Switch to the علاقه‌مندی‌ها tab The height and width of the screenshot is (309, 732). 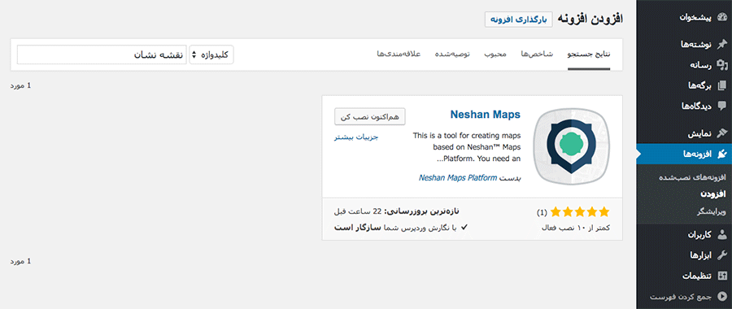point(399,54)
